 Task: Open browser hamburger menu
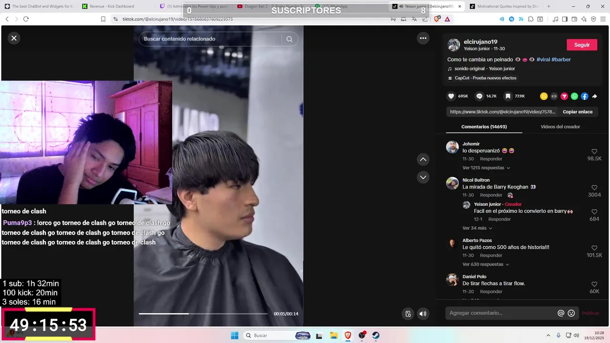coord(603,19)
